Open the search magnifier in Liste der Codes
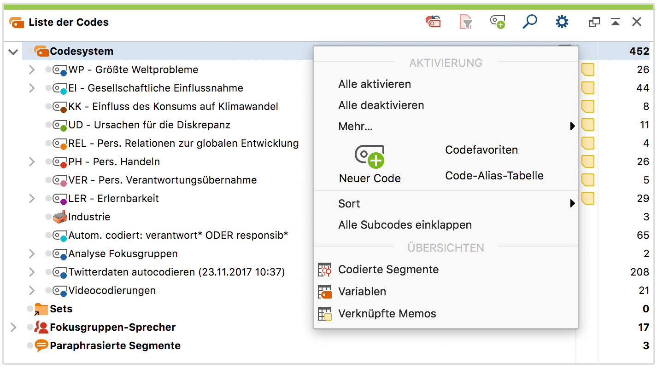This screenshot has height=368, width=657. pyautogui.click(x=530, y=22)
